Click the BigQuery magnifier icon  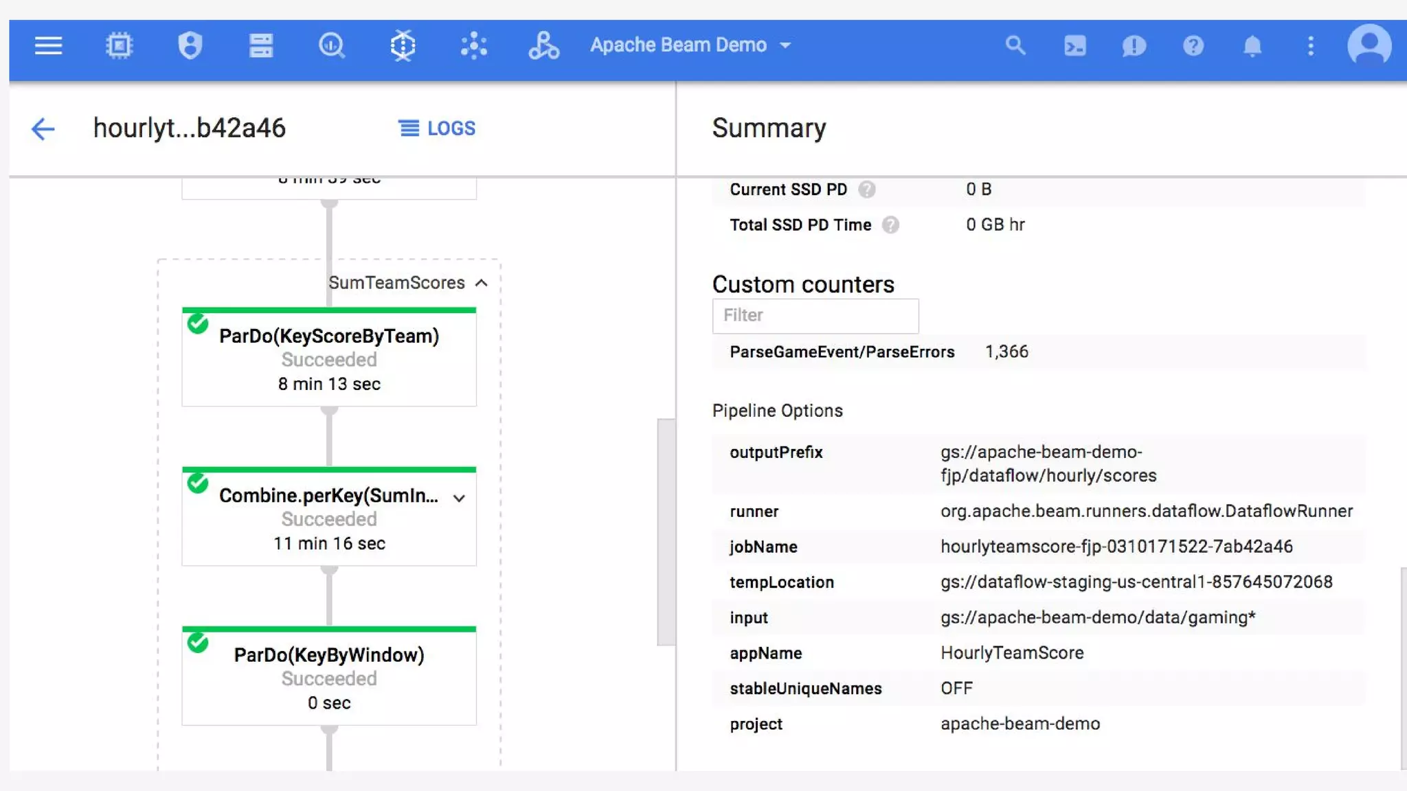(332, 45)
